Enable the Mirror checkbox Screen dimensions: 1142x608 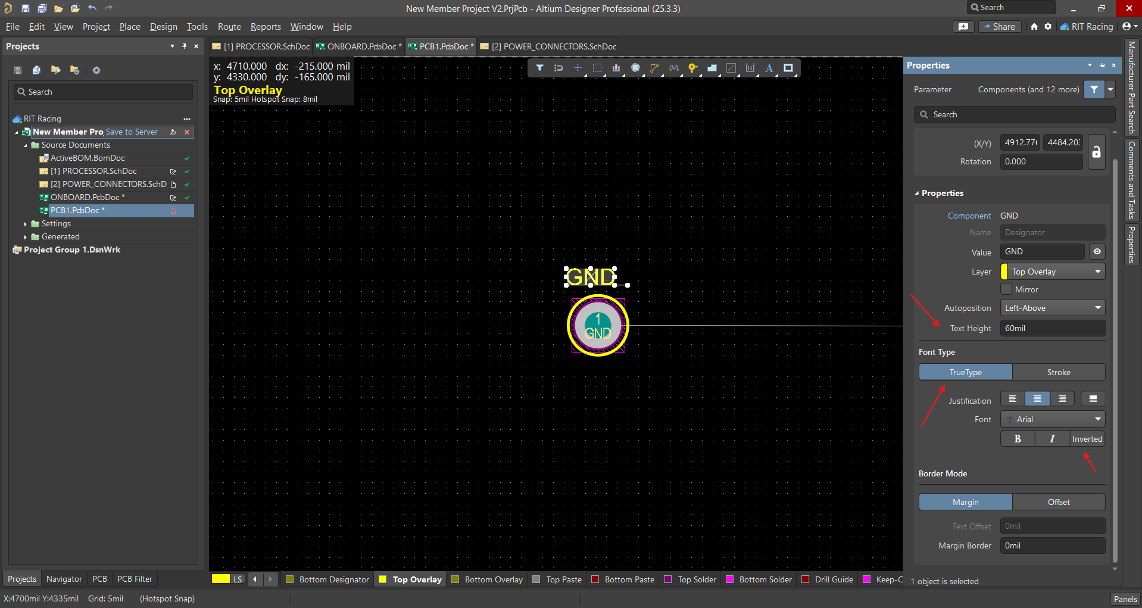point(1006,289)
